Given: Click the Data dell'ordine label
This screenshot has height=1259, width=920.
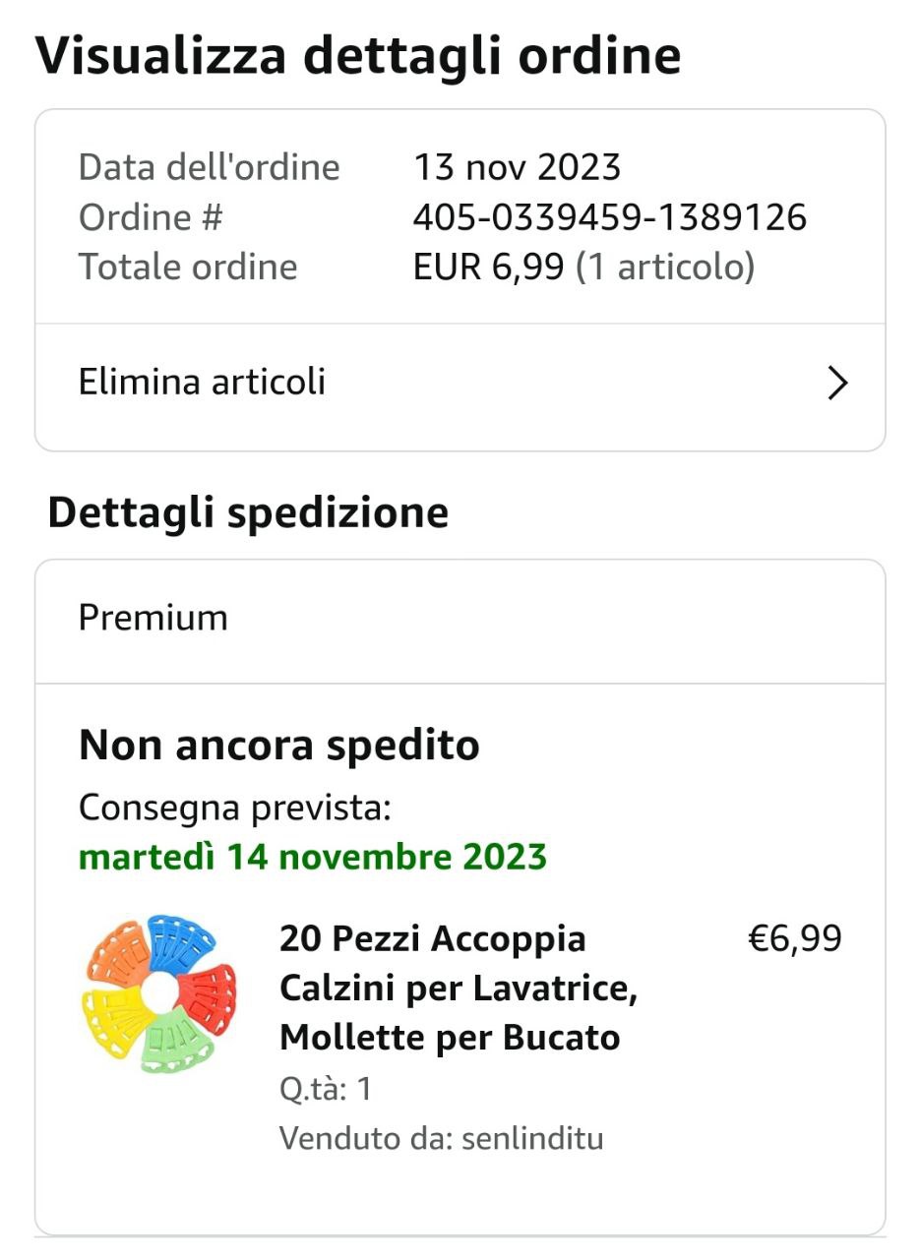Looking at the screenshot, I should pyautogui.click(x=209, y=167).
